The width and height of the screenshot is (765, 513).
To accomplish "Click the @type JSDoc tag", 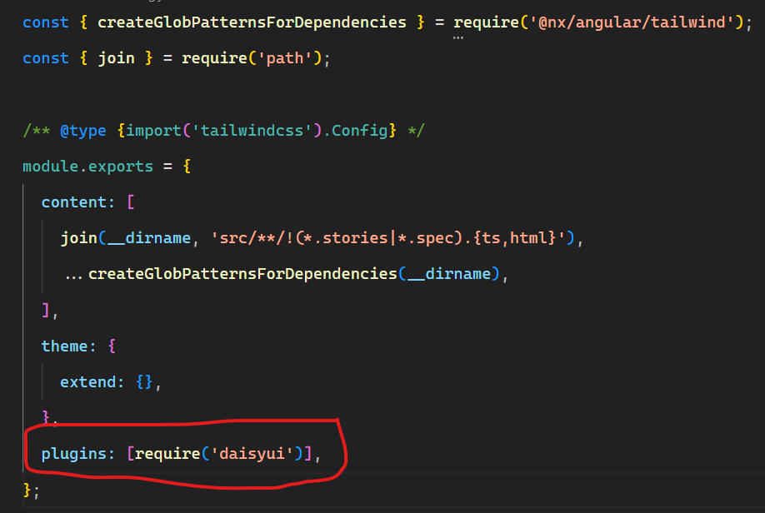I will click(83, 131).
